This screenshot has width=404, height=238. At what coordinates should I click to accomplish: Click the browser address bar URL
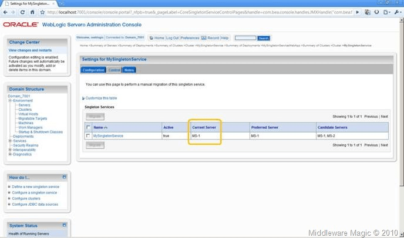(200, 12)
